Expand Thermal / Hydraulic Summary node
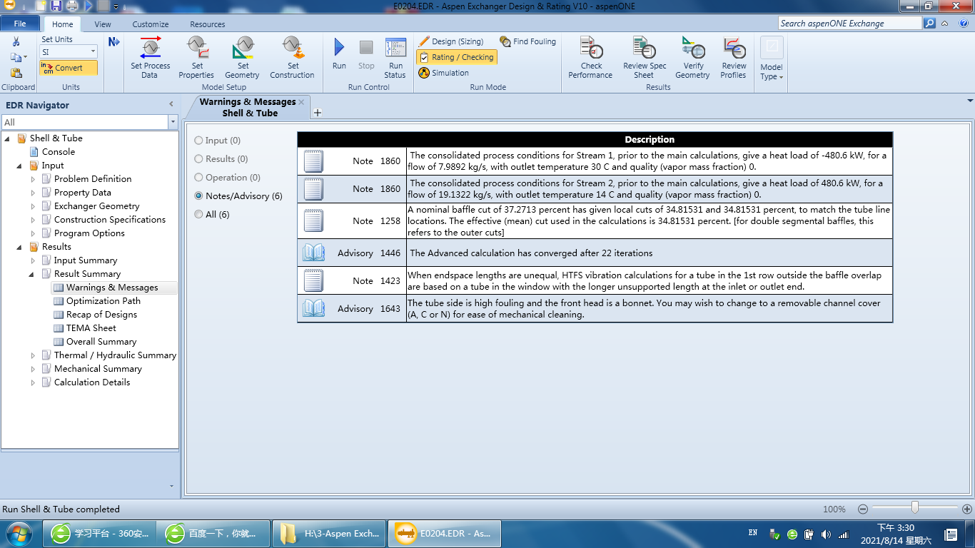 tap(33, 355)
